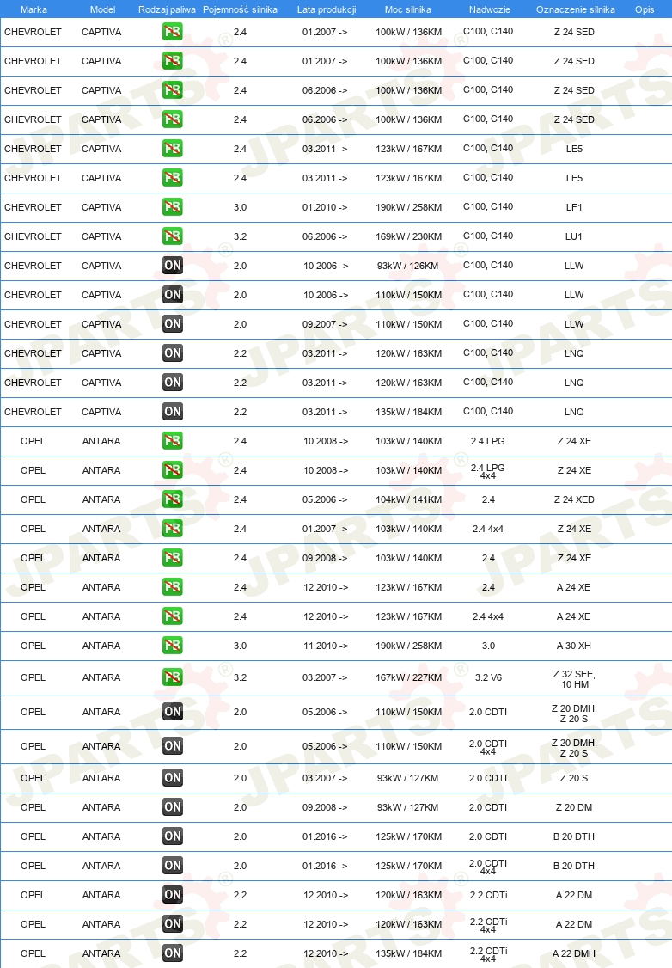Viewport: 672px width, 968px height.
Task: Click the LU1 engine code cell
Action: [x=574, y=236]
